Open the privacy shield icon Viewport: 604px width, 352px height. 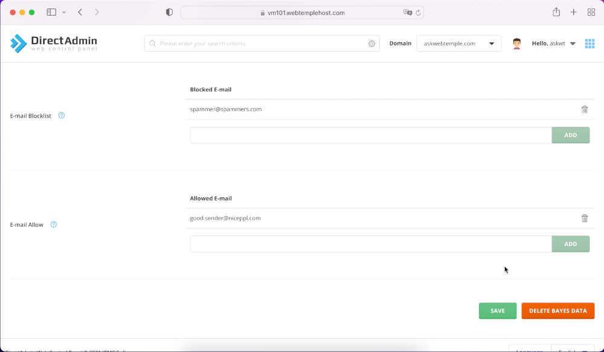pos(169,12)
